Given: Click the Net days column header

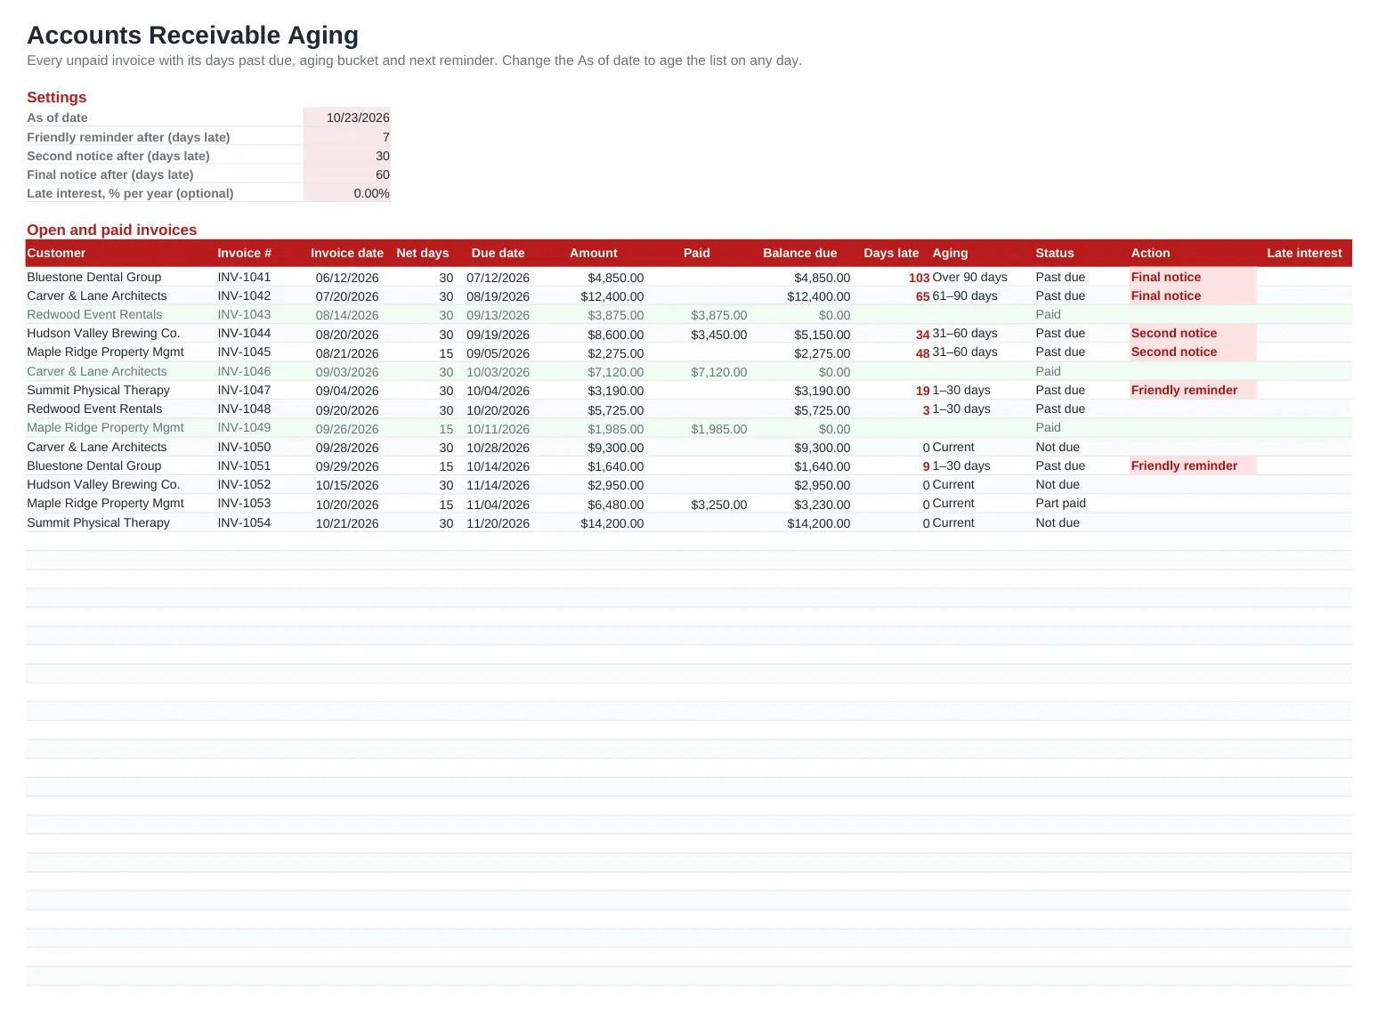Looking at the screenshot, I should (x=423, y=253).
